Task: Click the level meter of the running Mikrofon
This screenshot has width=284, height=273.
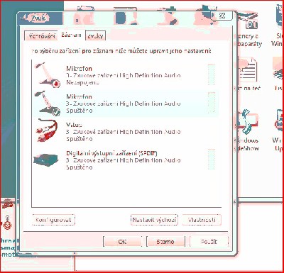Action: tap(212, 103)
